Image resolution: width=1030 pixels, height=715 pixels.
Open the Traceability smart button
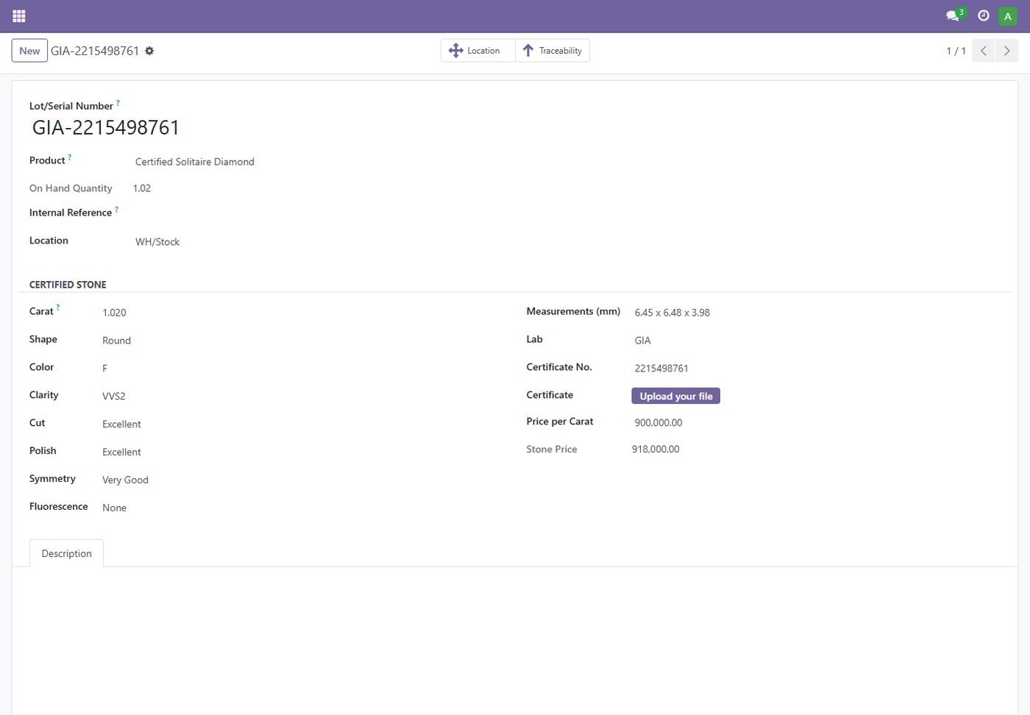(553, 51)
